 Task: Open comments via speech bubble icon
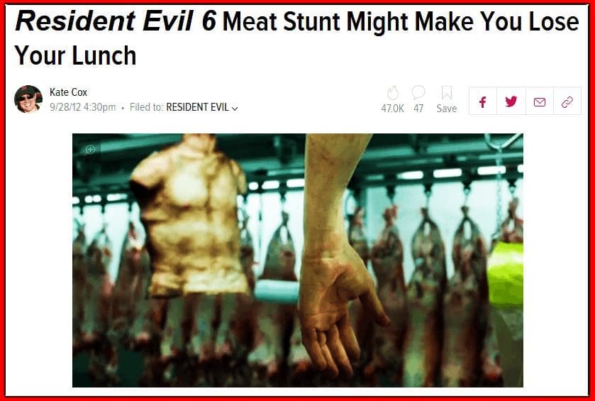pos(418,92)
